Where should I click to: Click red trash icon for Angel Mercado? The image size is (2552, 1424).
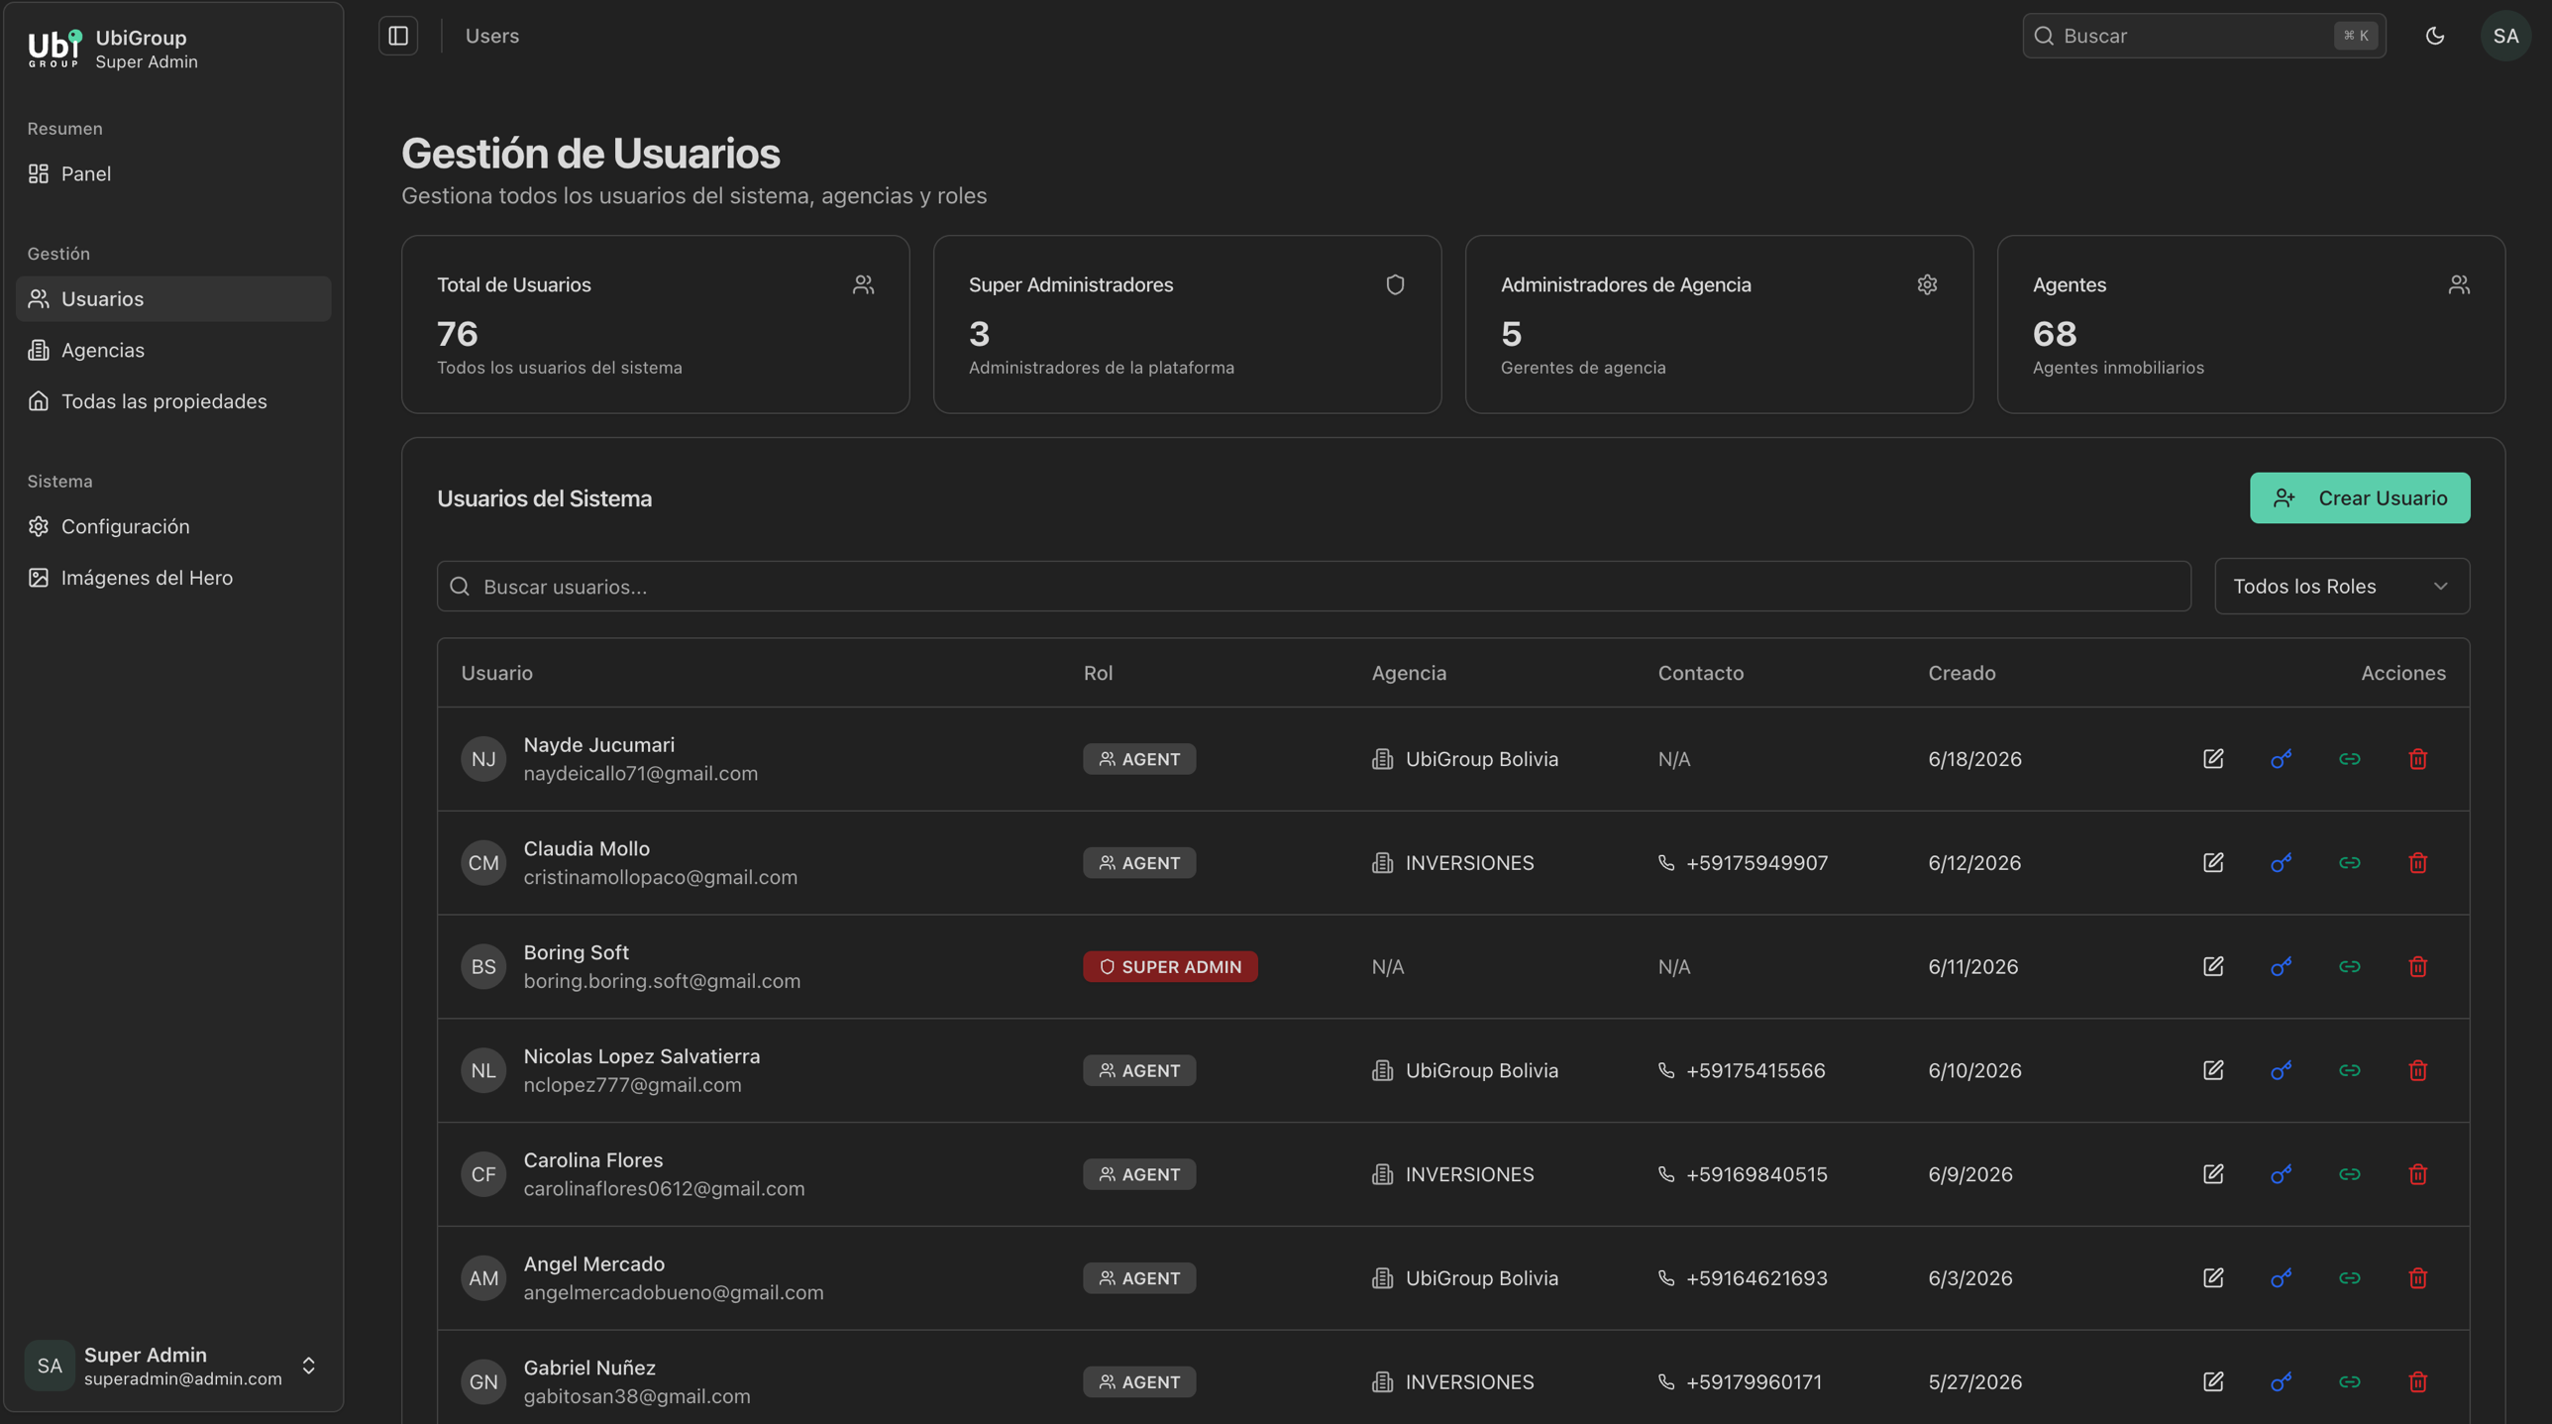(x=2418, y=1278)
